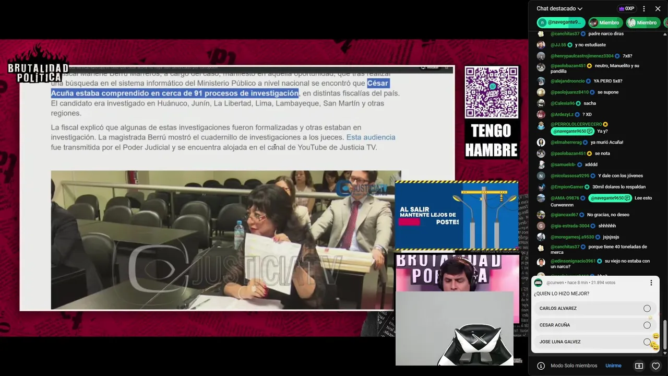
Task: Click @AMA-09876 avatar
Action: pos(541,198)
